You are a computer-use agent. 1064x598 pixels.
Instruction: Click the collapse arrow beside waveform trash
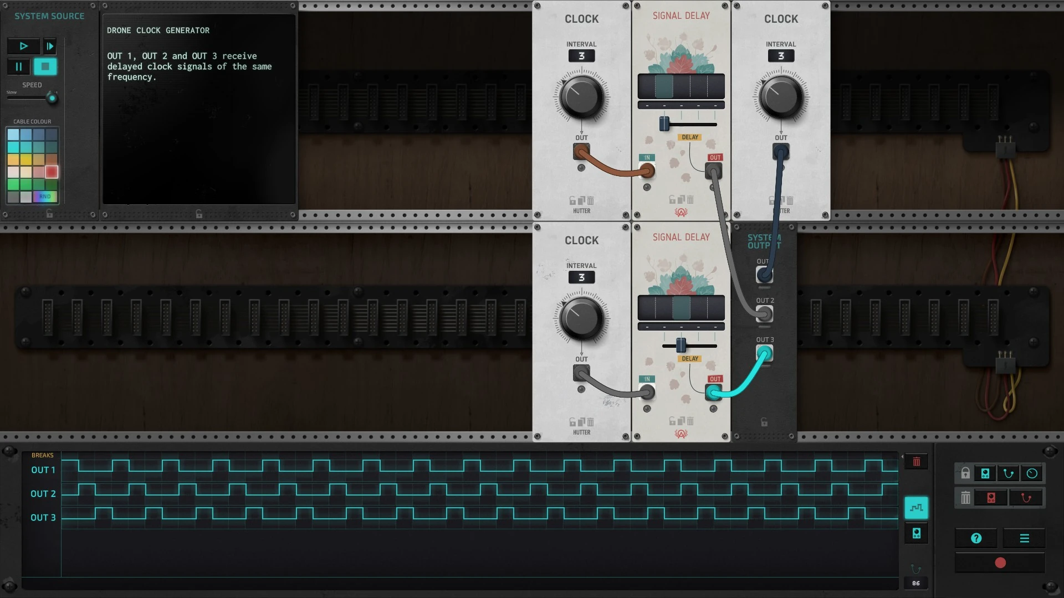point(902,457)
